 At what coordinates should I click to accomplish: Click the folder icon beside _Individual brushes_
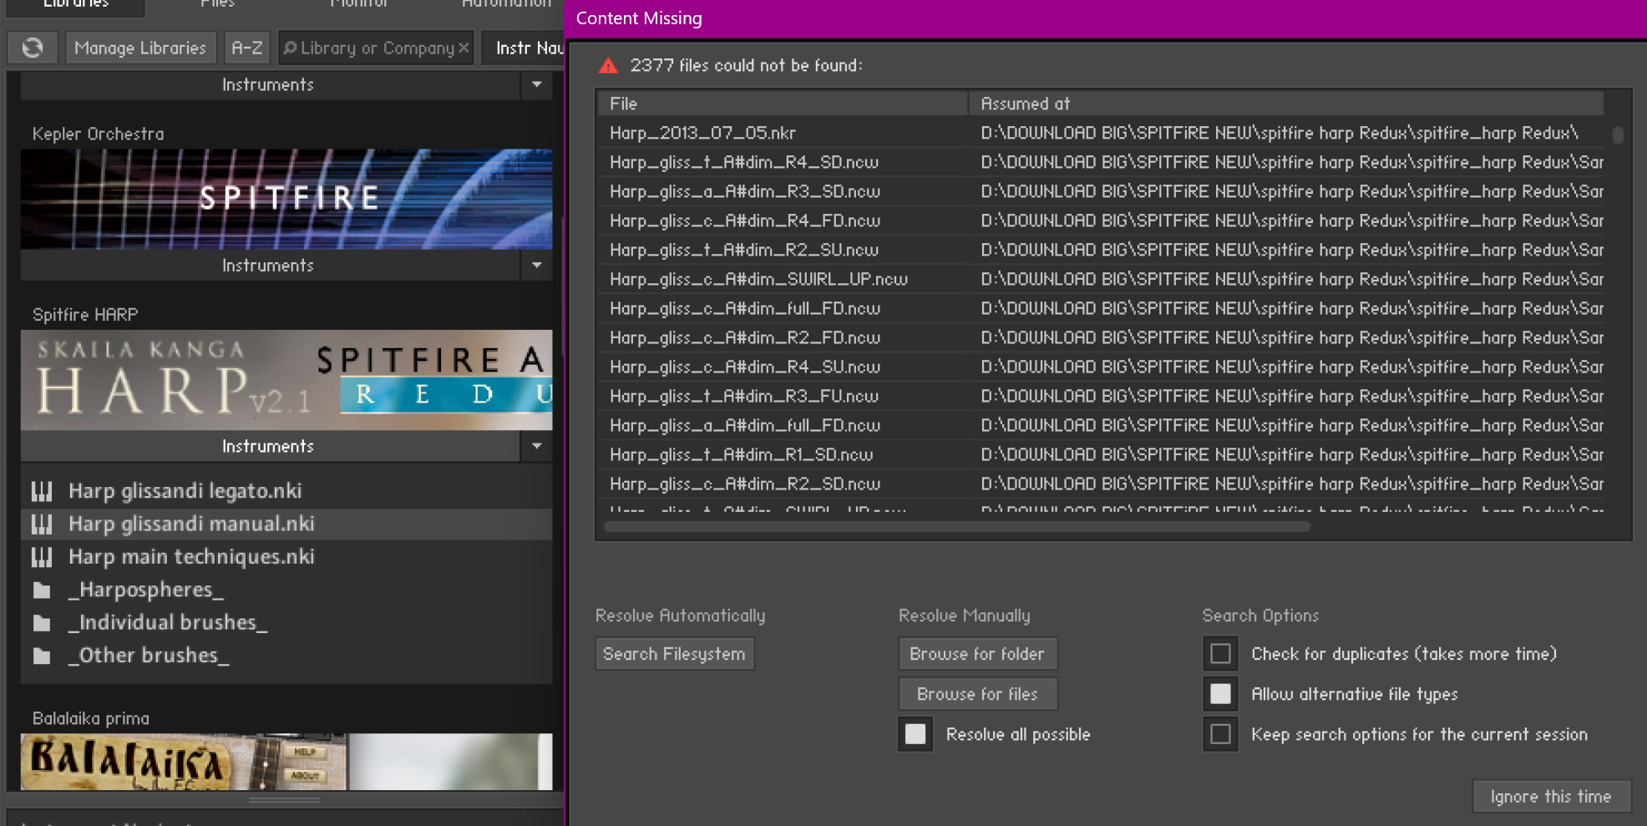42,623
